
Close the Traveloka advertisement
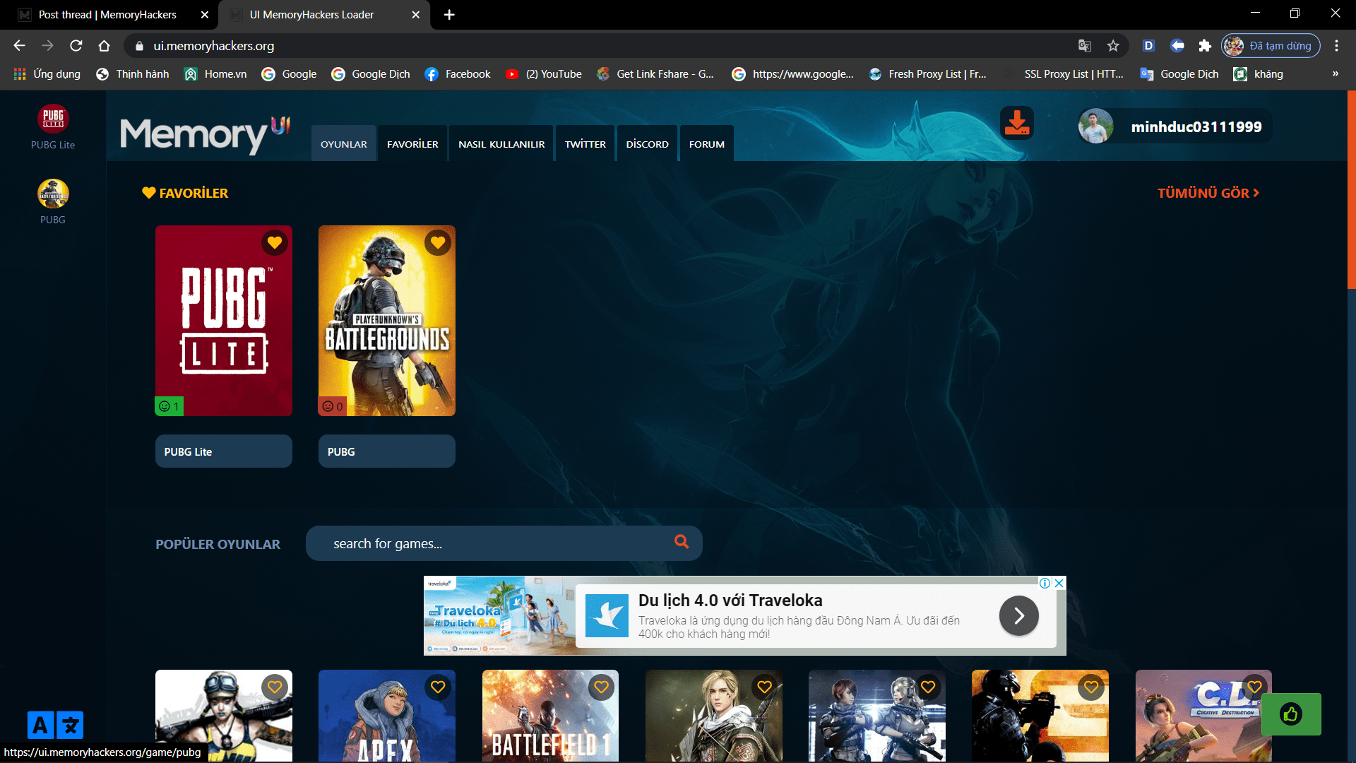[x=1059, y=583]
